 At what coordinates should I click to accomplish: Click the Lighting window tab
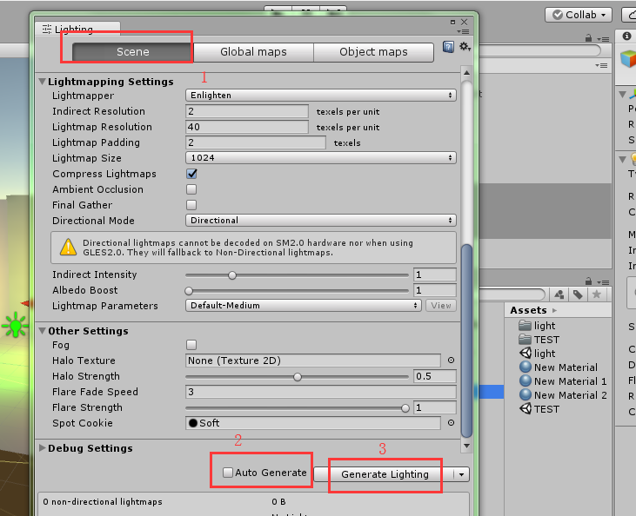tap(77, 29)
